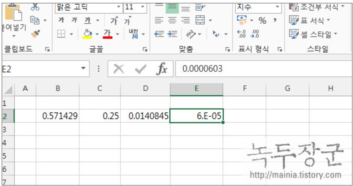
Task: Confirm the entry with the check mark
Action: [141, 69]
